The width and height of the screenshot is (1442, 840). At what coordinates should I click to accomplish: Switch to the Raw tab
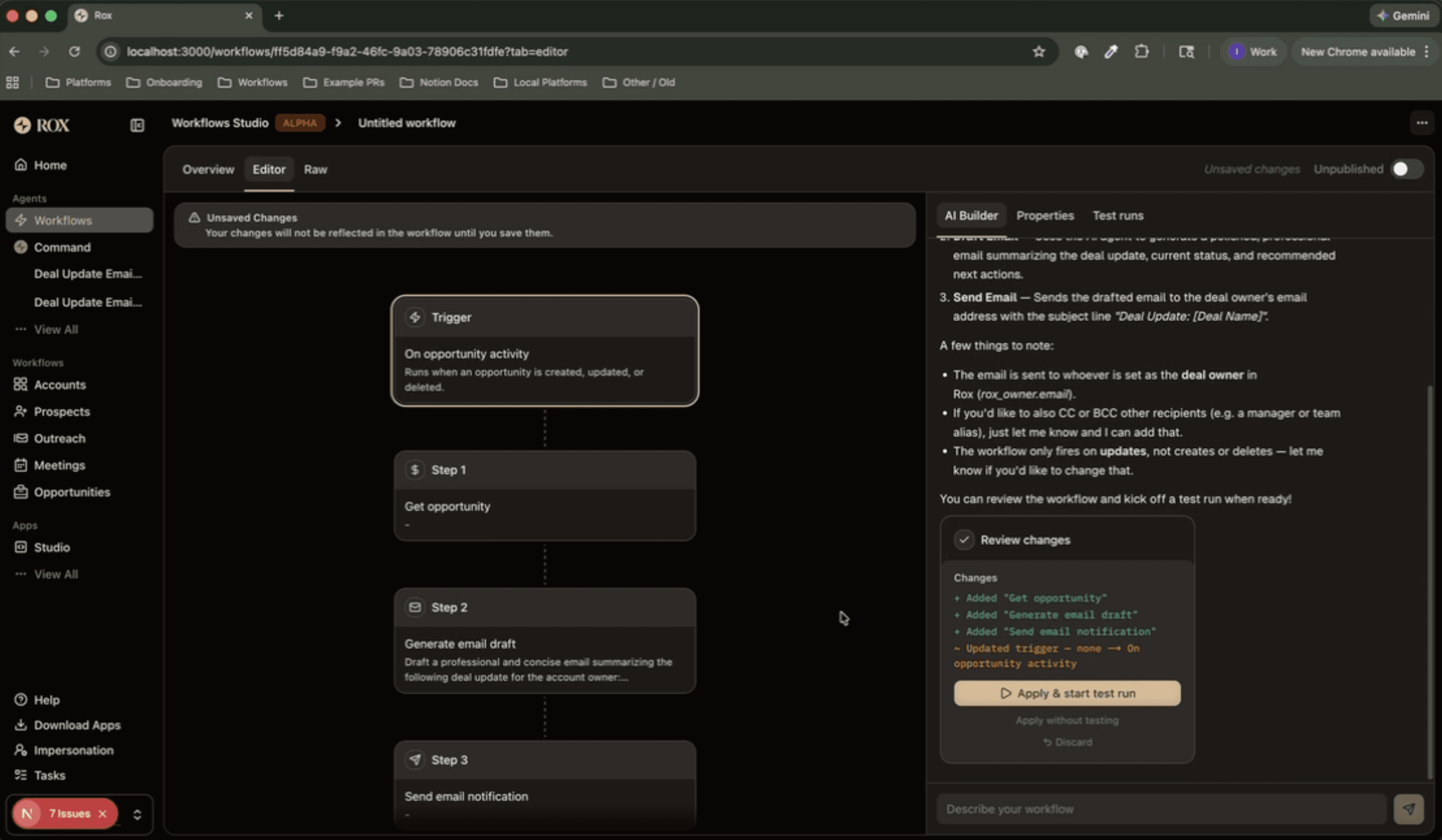pos(315,169)
